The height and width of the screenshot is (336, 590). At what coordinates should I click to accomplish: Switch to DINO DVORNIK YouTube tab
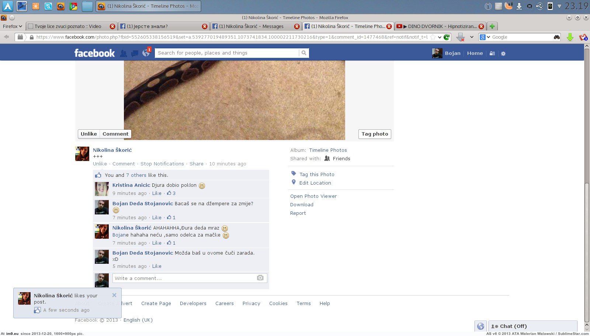click(x=440, y=27)
